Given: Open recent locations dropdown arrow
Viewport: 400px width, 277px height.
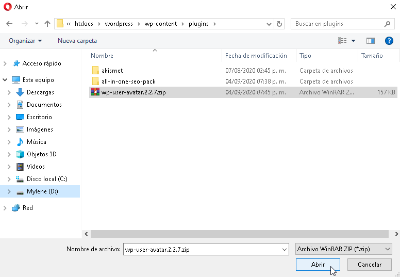Looking at the screenshot, I should tap(37, 24).
